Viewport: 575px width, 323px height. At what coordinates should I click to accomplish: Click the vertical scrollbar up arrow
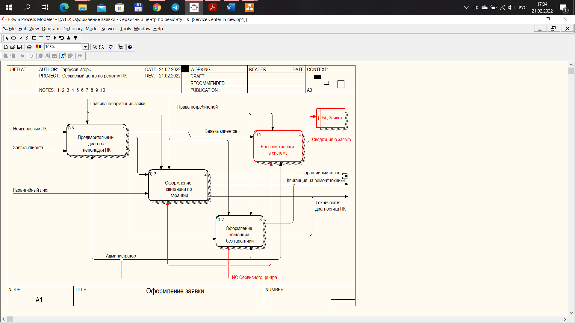pyautogui.click(x=571, y=64)
